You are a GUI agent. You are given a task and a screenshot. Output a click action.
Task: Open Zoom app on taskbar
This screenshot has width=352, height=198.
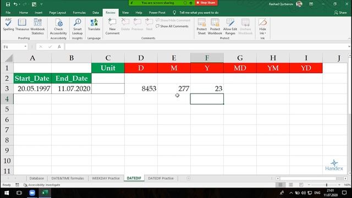[x=32, y=193]
